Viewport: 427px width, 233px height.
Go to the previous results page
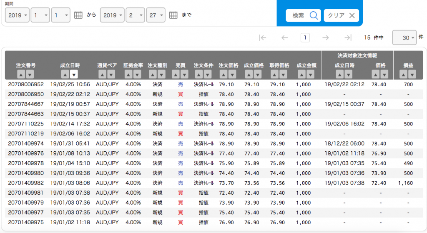click(x=284, y=38)
